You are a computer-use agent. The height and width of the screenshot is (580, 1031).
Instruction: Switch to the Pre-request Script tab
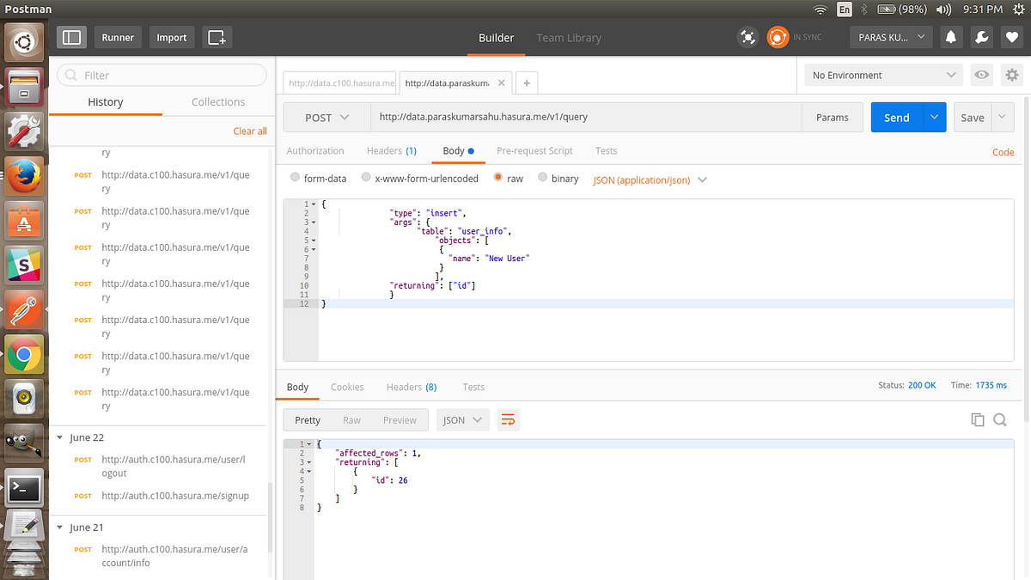click(x=534, y=150)
